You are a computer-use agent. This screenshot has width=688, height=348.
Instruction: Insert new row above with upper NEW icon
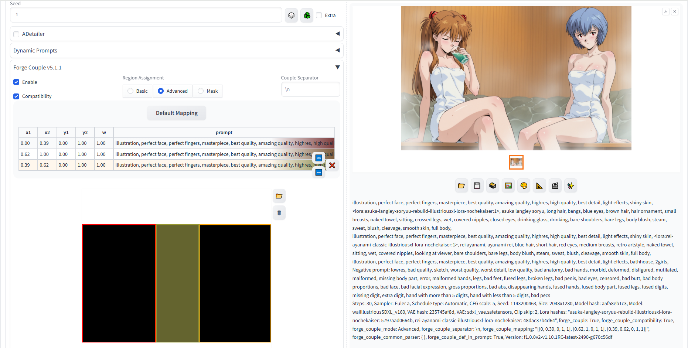pyautogui.click(x=319, y=158)
